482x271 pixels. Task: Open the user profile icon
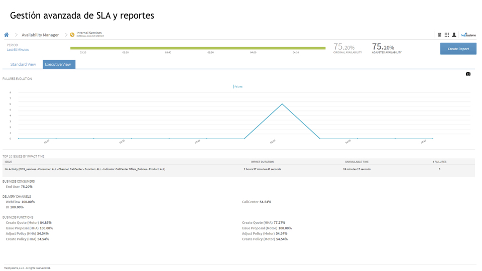[454, 35]
